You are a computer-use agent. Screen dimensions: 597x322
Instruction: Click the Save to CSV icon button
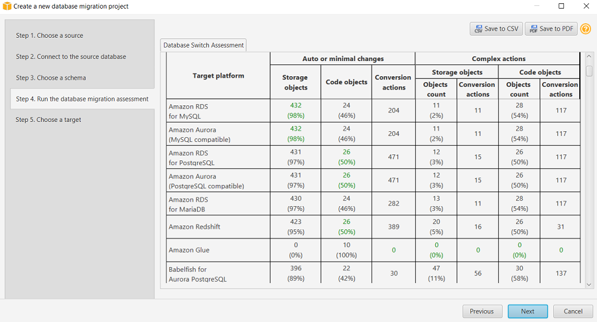tap(496, 29)
